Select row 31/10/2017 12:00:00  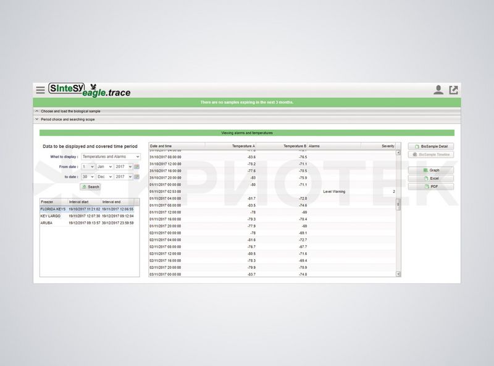point(272,164)
